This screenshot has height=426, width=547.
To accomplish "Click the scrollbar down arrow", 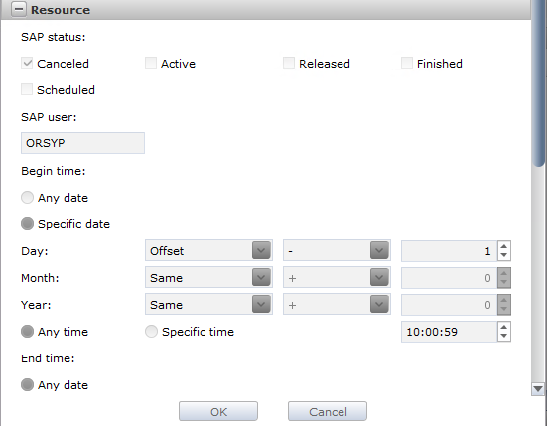I will click(x=538, y=389).
